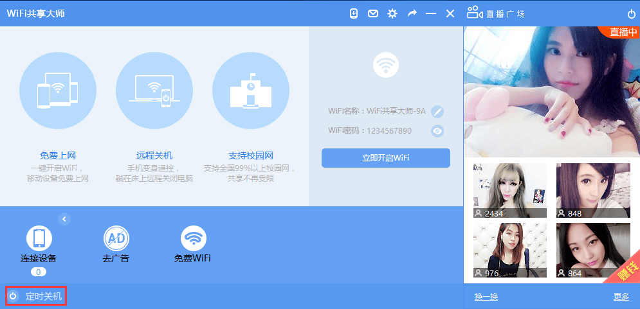
Task: Click 更多 link for more streams
Action: (x=621, y=296)
